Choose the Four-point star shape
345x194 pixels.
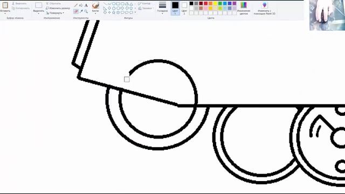pos(109,12)
